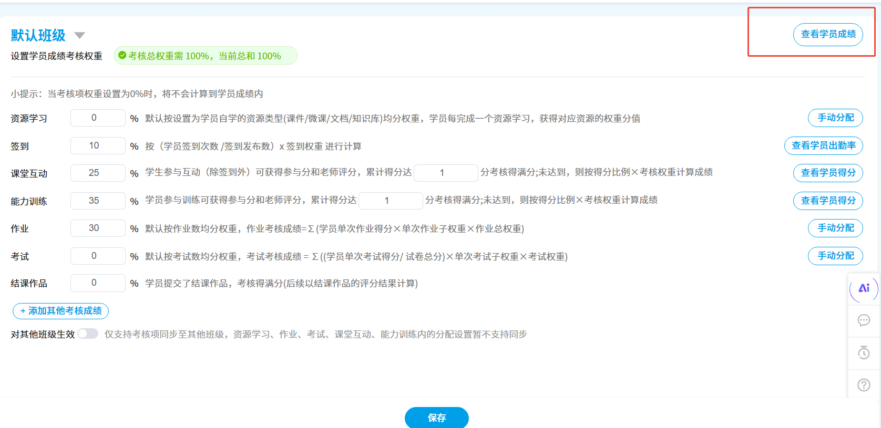
Task: Click the 小提示 hint text
Action: pos(137,94)
